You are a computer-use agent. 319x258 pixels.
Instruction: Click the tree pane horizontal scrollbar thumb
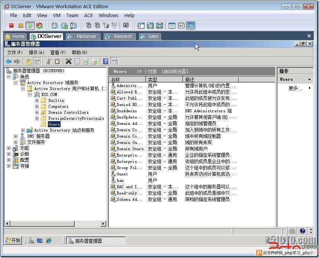coord(42,223)
